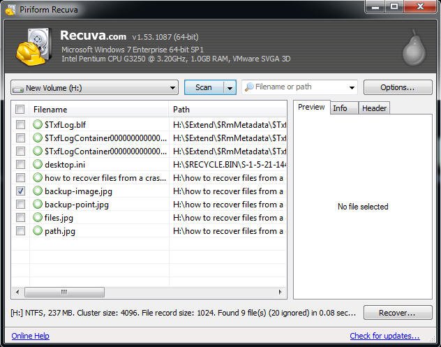Check the backup-point.jpg checkbox
Image resolution: width=441 pixels, height=347 pixels.
click(x=20, y=204)
